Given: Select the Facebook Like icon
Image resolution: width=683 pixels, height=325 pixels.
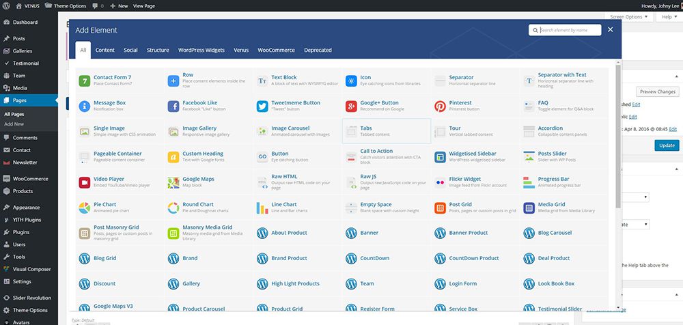Looking at the screenshot, I should point(173,107).
